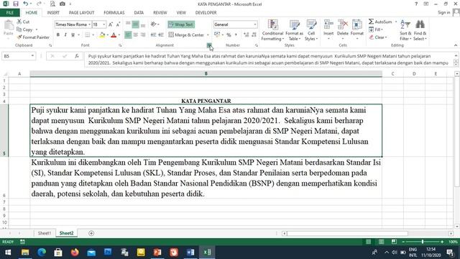This screenshot has width=460, height=259.
Task: Toggle Center horizontal alignment
Action: click(136, 35)
